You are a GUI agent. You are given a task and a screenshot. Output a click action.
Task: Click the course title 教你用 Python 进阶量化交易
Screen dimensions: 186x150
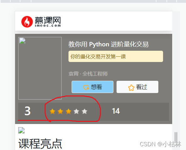[108, 44]
